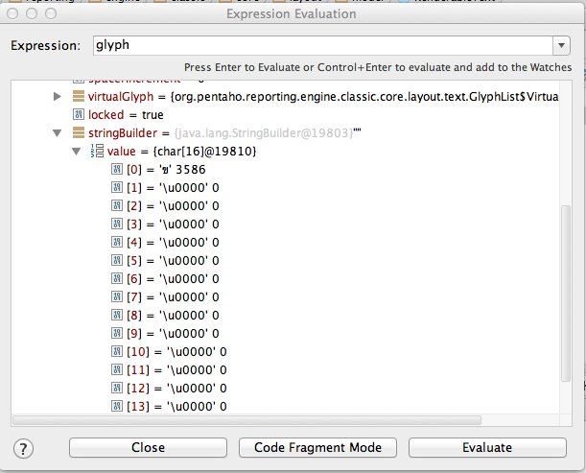The height and width of the screenshot is (473, 586).
Task: Select the '[0] = 3586' character row
Action: (166, 170)
